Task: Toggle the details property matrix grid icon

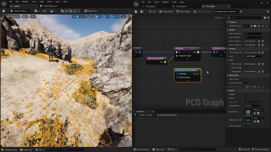Action: [265, 18]
